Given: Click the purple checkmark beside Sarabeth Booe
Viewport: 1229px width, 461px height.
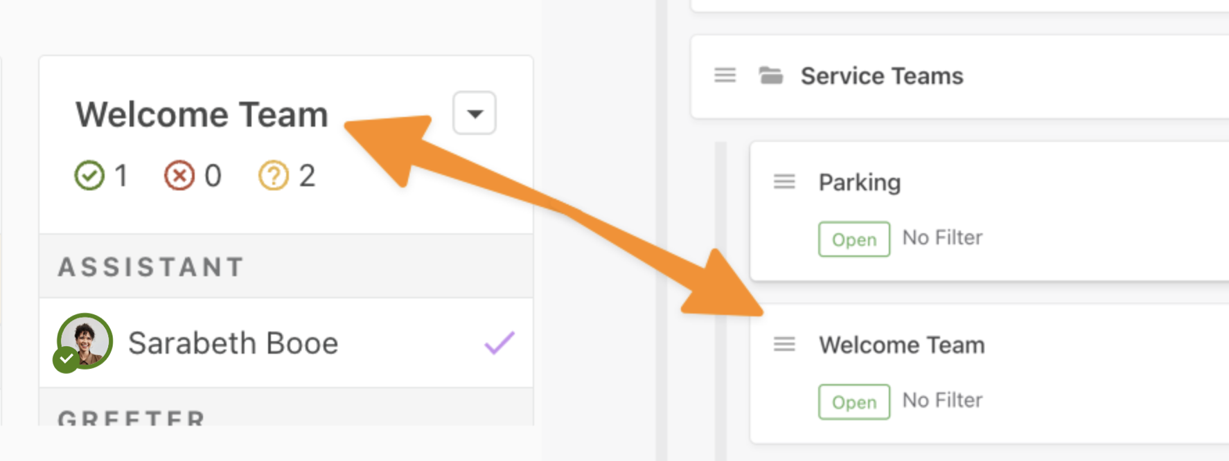Looking at the screenshot, I should 499,343.
